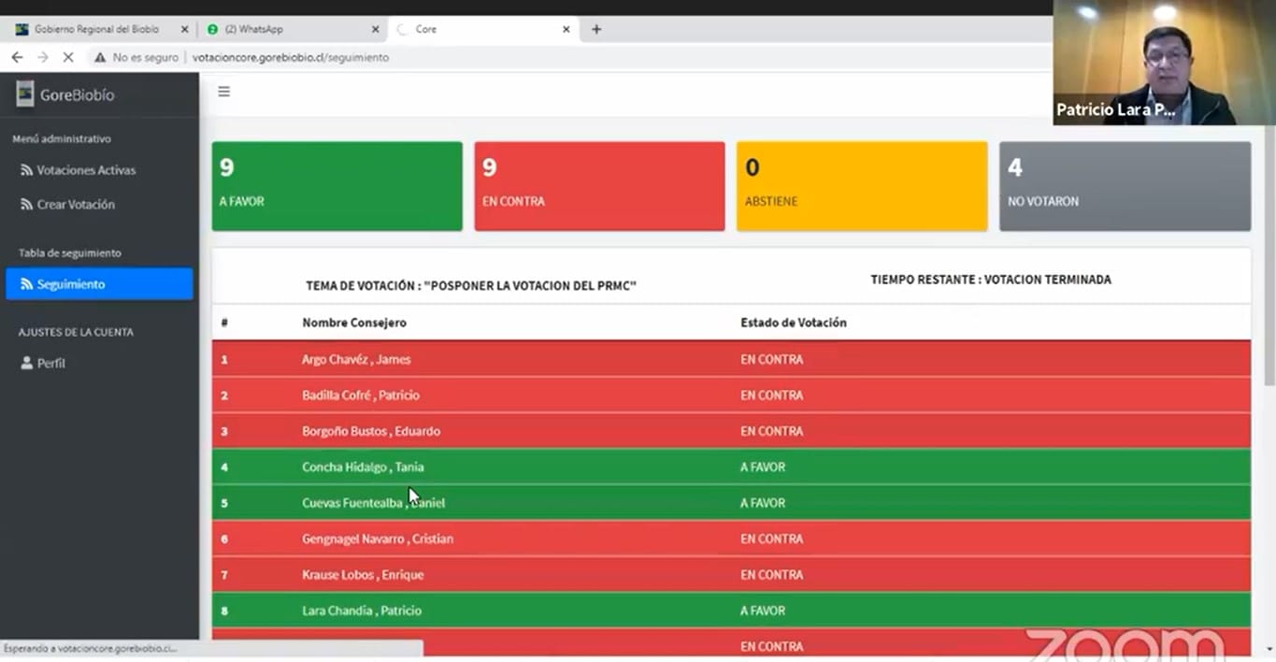1276x662 pixels.
Task: Select the Seguimiento sidebar item
Action: point(99,284)
